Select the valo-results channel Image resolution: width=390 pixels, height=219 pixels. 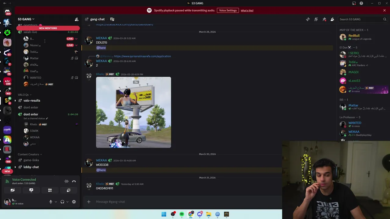pos(32,100)
